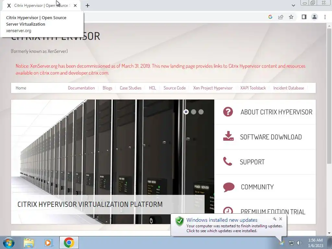Share this page using share icon
The width and height of the screenshot is (332, 249).
(x=281, y=17)
